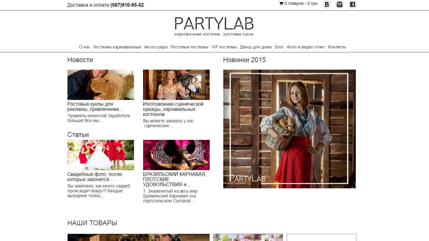429x241 pixels.
Task: Open the cart summary '0 товаров - 0 грн.'
Action: pyautogui.click(x=301, y=4)
